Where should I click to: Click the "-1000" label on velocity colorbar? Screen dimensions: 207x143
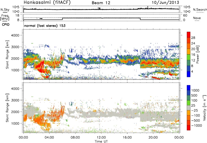(197, 125)
